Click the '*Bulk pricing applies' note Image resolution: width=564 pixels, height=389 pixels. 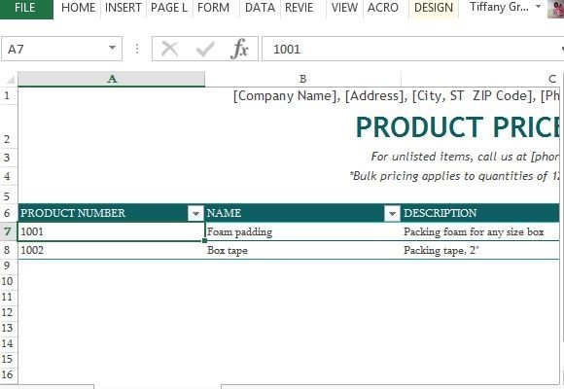(454, 176)
